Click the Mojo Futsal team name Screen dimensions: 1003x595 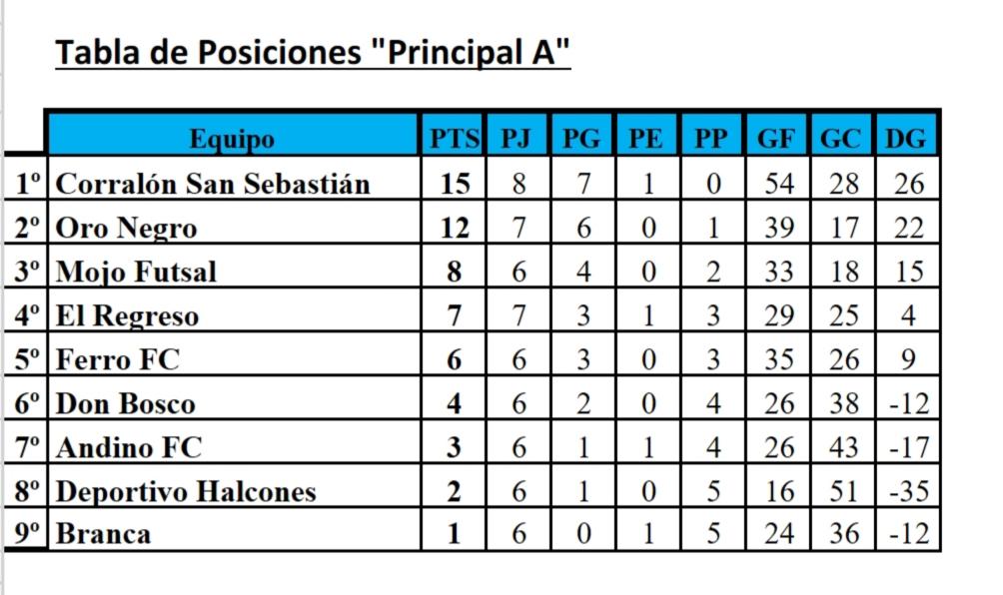136,272
